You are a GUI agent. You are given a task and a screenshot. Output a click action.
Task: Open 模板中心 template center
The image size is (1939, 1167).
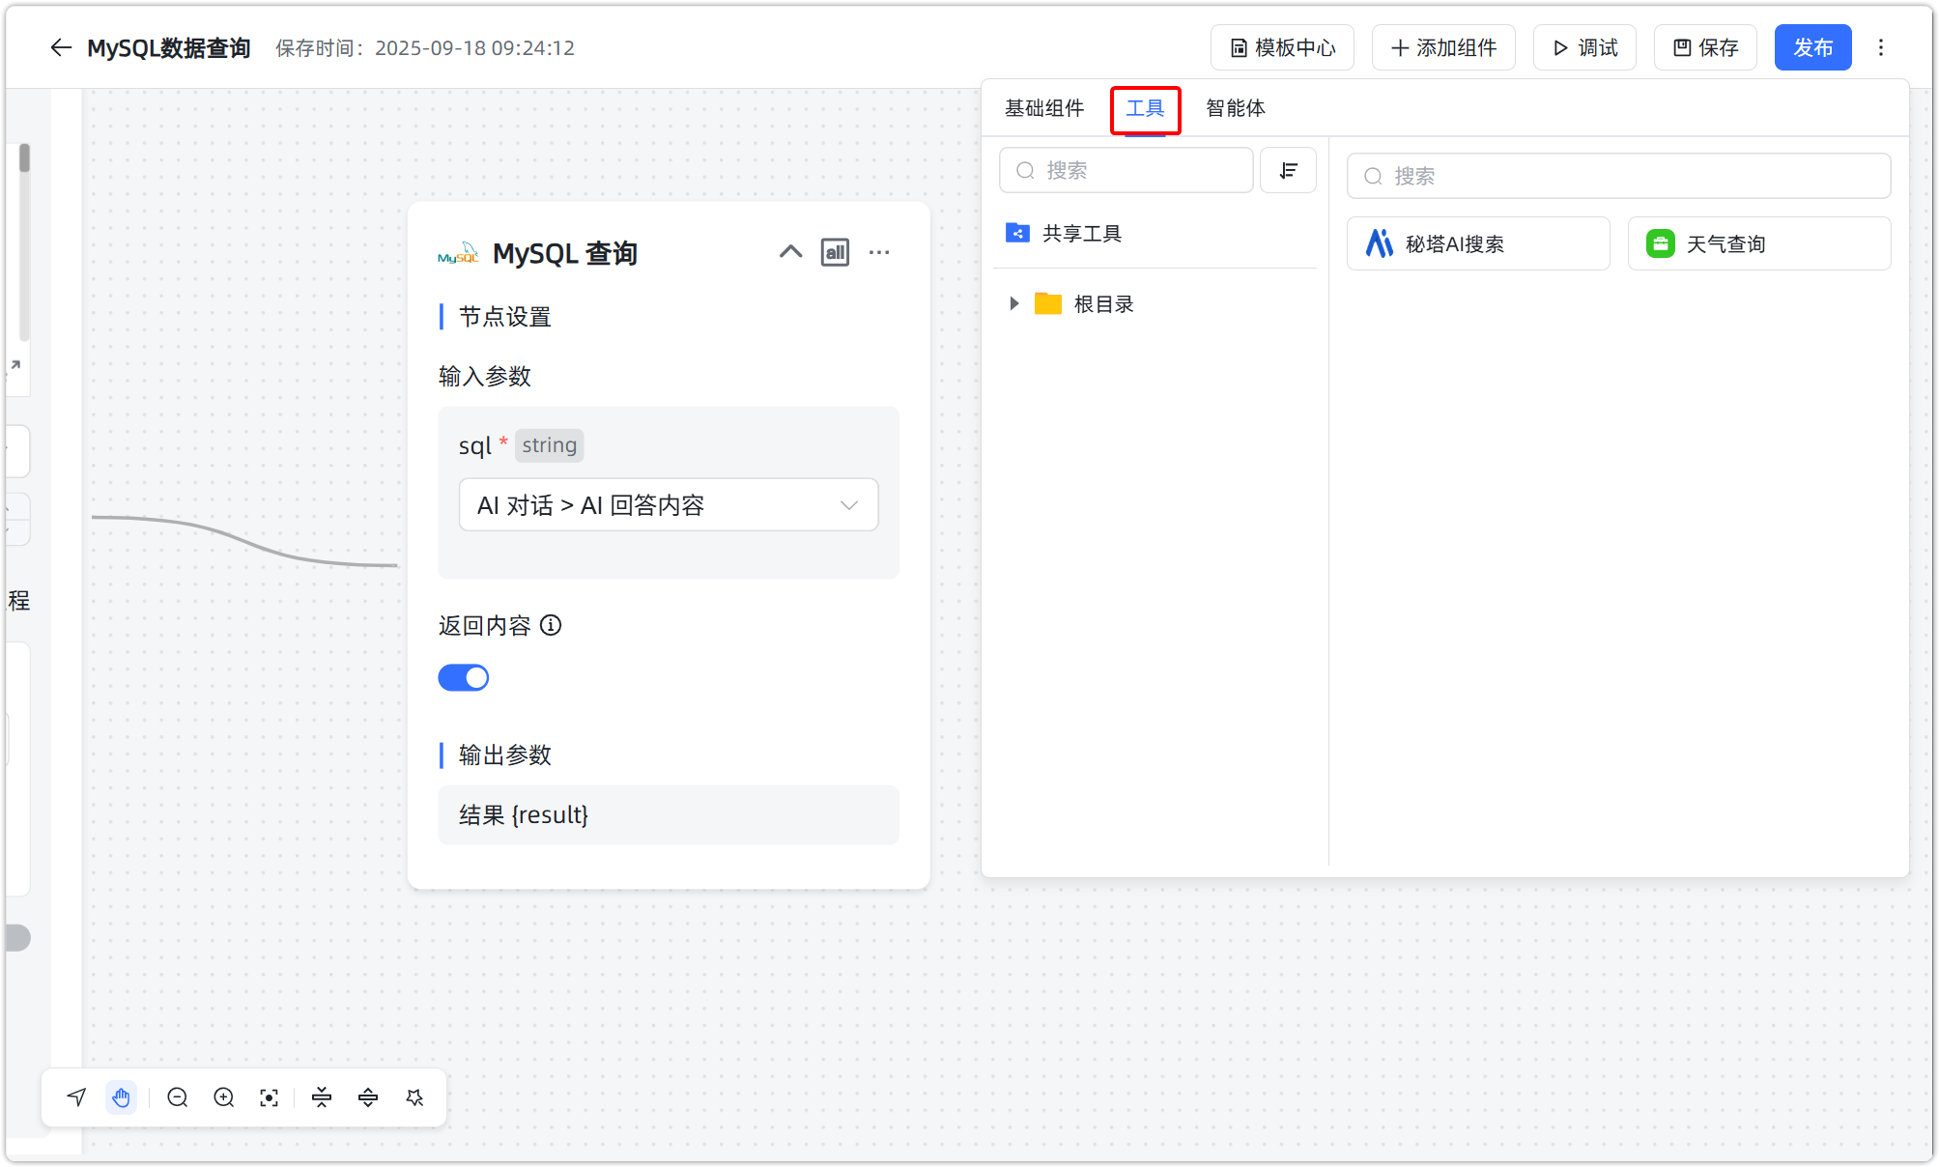pyautogui.click(x=1282, y=47)
